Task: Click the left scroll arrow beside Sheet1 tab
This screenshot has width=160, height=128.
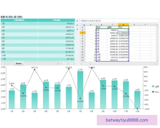Action: pos(4,63)
